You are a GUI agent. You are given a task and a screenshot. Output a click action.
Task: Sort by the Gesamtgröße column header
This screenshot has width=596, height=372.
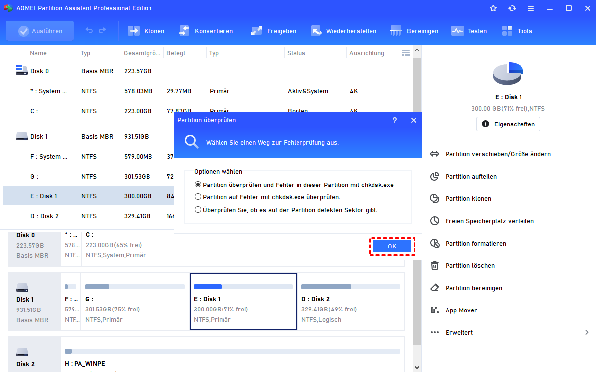coord(142,53)
